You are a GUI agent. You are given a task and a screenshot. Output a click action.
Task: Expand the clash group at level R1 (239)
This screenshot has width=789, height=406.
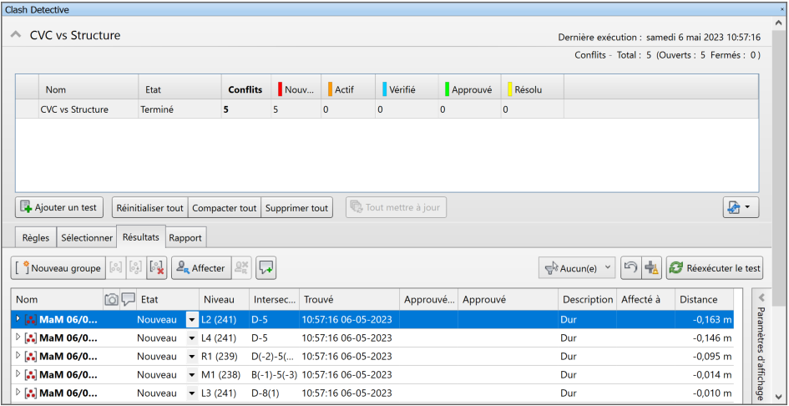[18, 356]
